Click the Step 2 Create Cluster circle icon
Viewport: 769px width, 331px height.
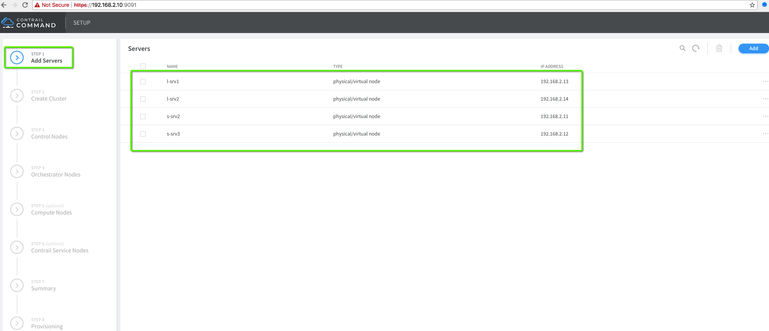(x=17, y=96)
